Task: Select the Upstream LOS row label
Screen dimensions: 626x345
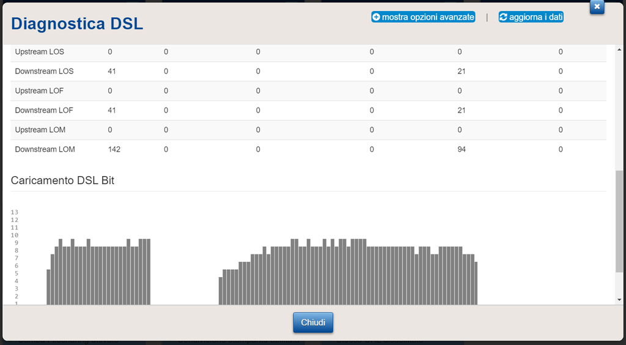Action: (39, 52)
